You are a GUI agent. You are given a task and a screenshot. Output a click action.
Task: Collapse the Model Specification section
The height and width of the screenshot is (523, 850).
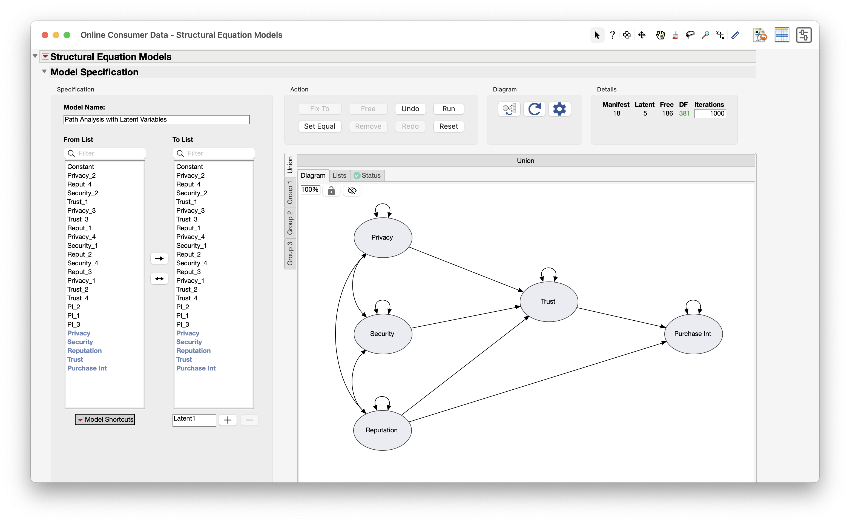[x=44, y=71]
